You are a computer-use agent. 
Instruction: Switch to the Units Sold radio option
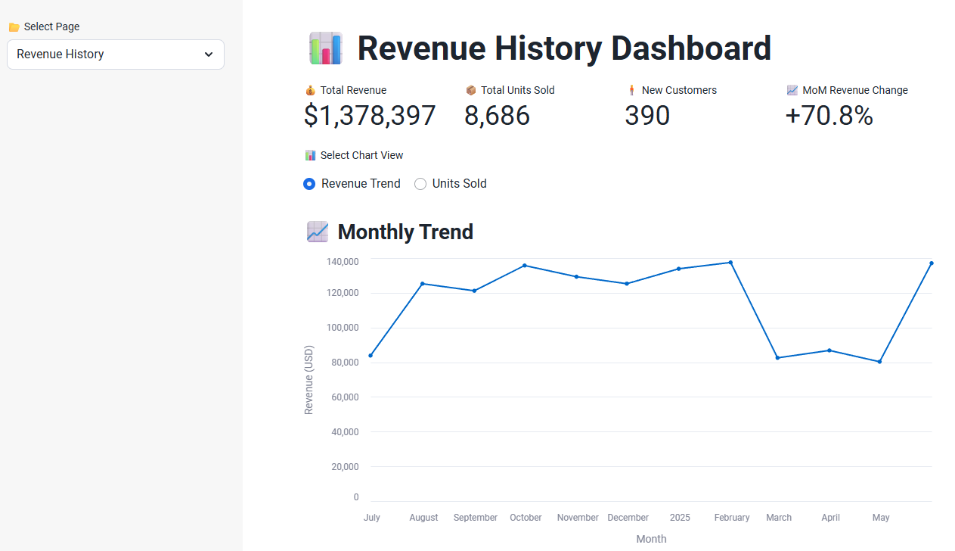tap(420, 184)
